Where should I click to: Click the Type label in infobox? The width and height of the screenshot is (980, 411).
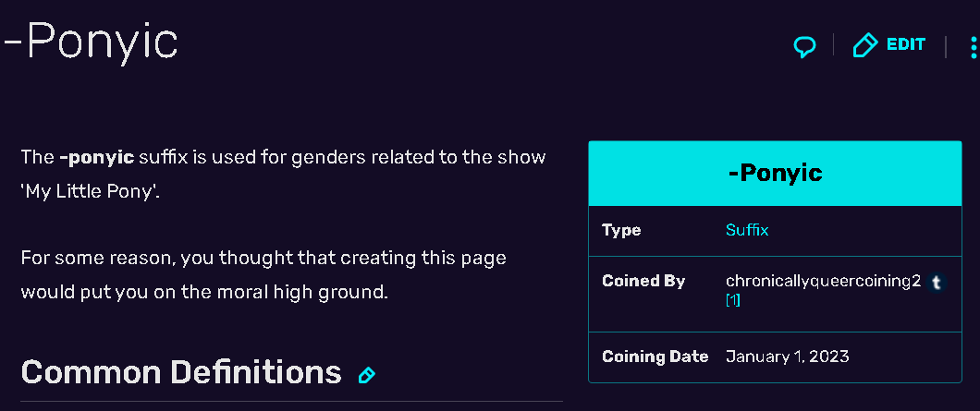(x=621, y=230)
